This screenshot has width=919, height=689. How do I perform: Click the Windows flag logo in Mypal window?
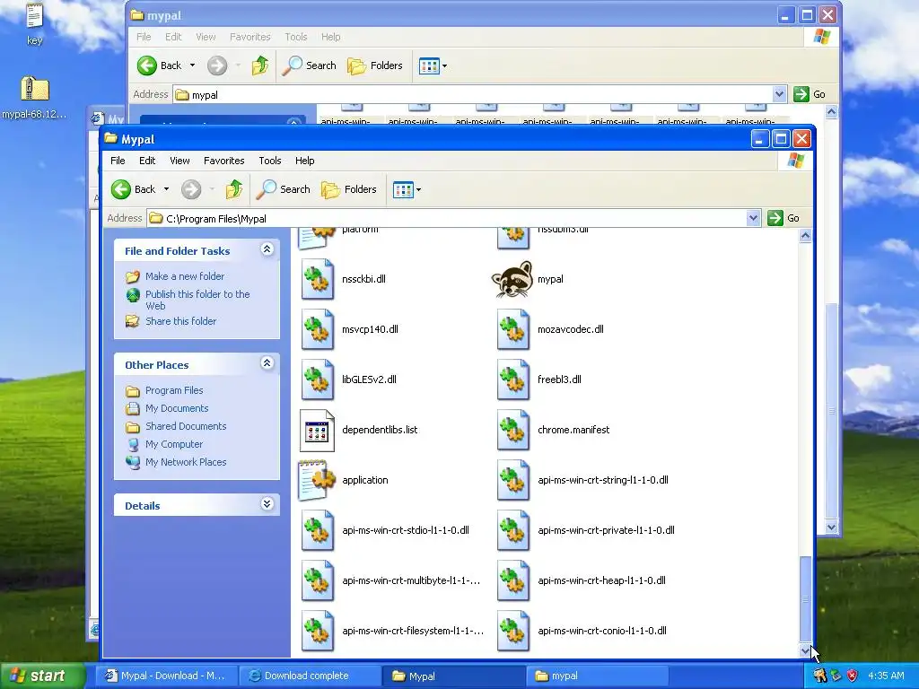pos(795,161)
